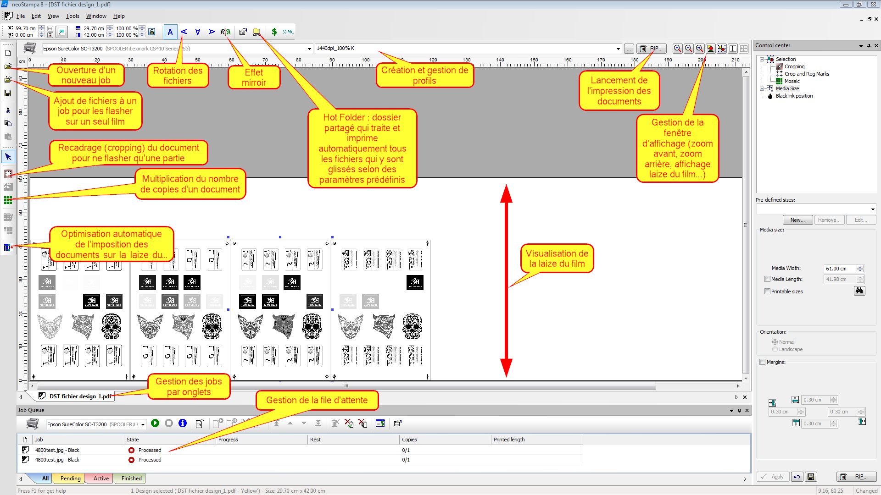Click the green mosaic copies tool
881x495 pixels.
8,200
